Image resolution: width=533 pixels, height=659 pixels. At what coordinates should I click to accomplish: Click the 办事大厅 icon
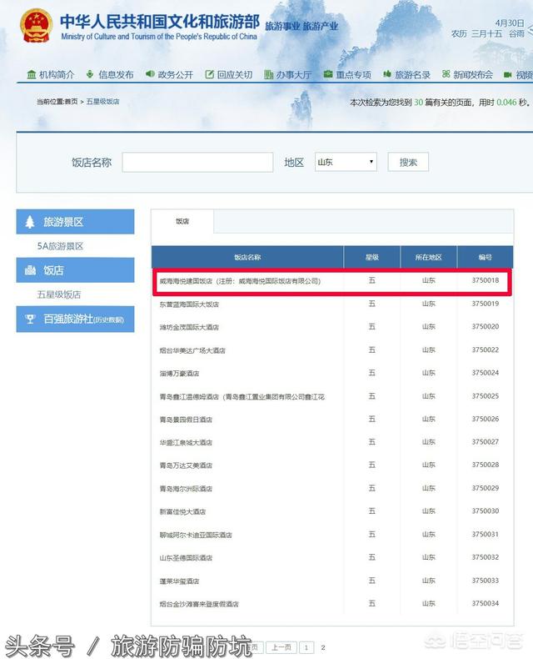[269, 74]
